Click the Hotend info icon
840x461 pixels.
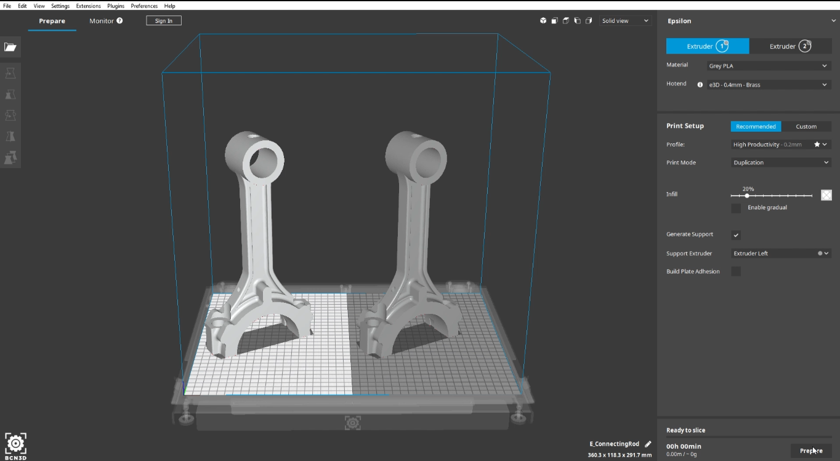[700, 85]
